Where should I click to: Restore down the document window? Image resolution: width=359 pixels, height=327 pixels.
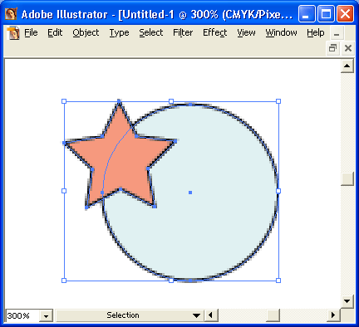[332, 48]
